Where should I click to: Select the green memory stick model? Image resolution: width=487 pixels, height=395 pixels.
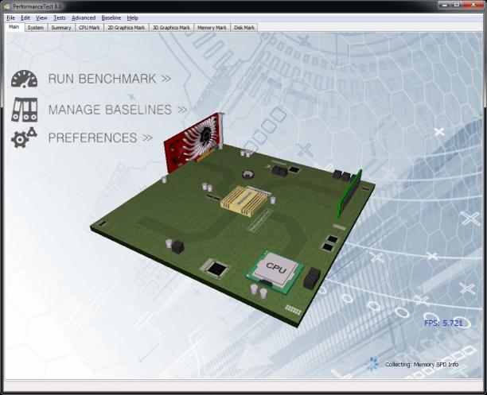(x=350, y=193)
